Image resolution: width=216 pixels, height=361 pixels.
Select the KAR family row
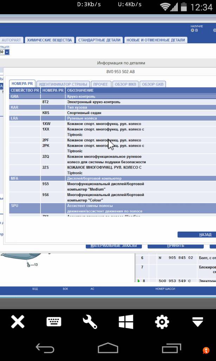[113, 107]
